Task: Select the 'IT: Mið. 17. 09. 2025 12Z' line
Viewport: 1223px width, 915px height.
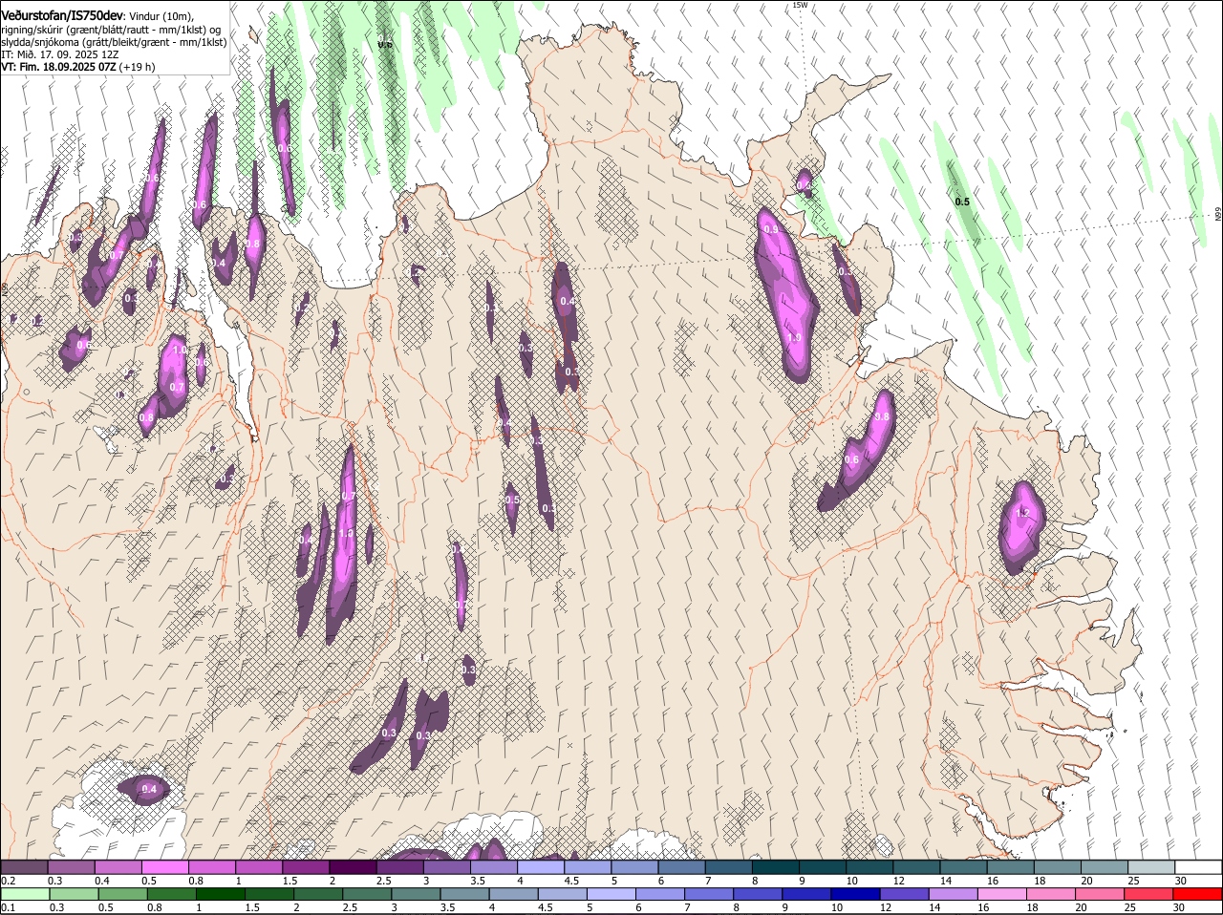Action: [x=60, y=54]
